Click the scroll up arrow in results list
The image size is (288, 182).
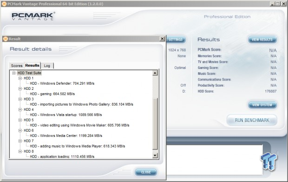point(155,73)
